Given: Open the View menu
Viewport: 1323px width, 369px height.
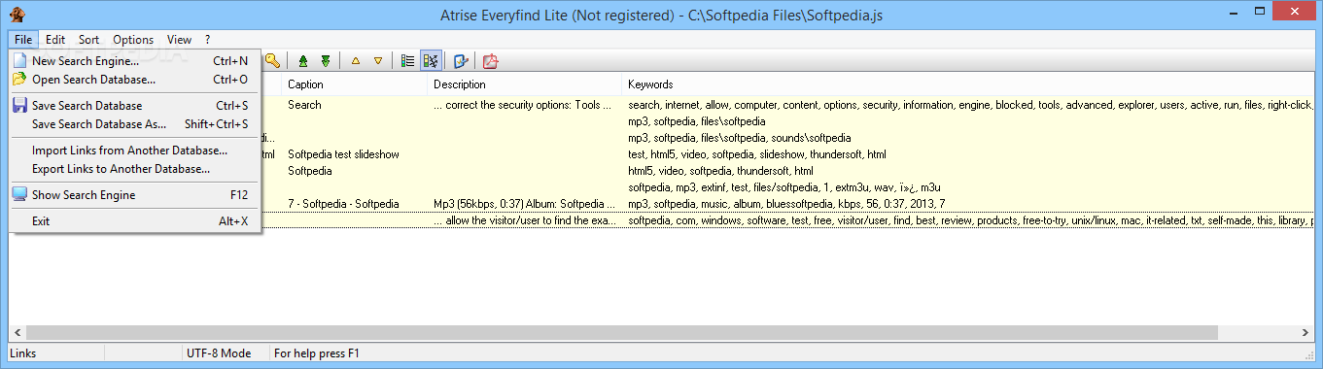Looking at the screenshot, I should tap(179, 40).
